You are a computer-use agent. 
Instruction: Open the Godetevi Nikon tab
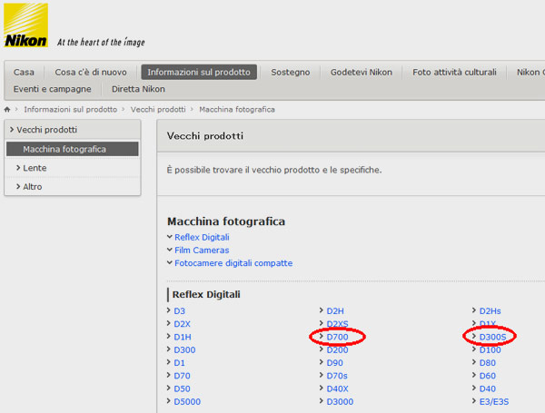click(361, 72)
